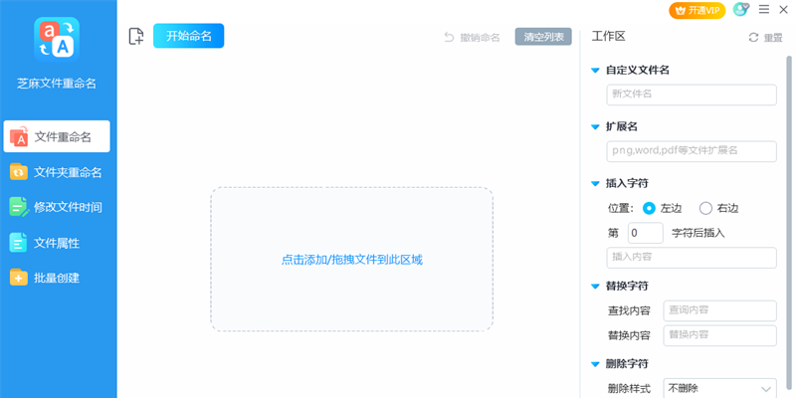Image resolution: width=796 pixels, height=398 pixels.
Task: Click the add file icon beside 开始命名
Action: click(x=136, y=37)
